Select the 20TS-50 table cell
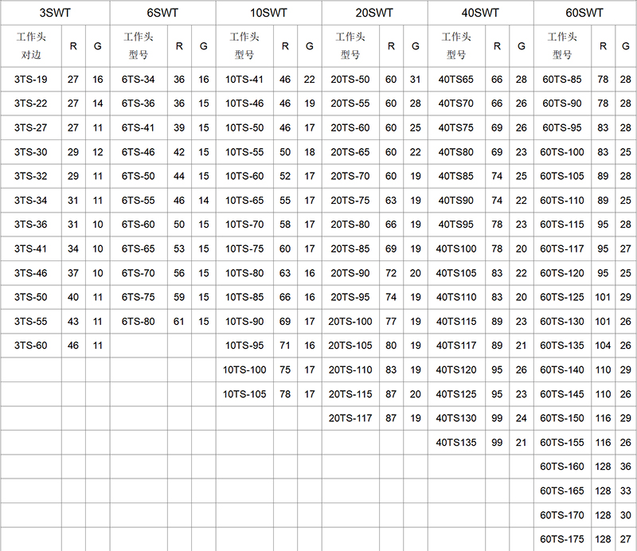This screenshot has width=637, height=551. click(x=350, y=80)
